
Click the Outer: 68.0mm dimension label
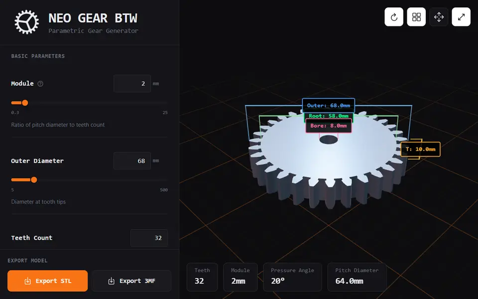(x=329, y=106)
